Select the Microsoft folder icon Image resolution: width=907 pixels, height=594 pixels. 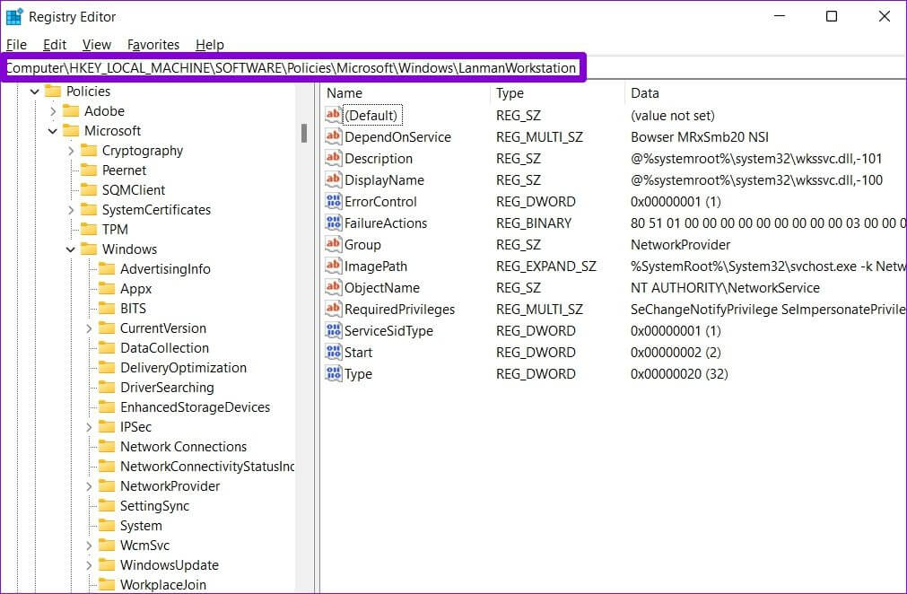(71, 130)
